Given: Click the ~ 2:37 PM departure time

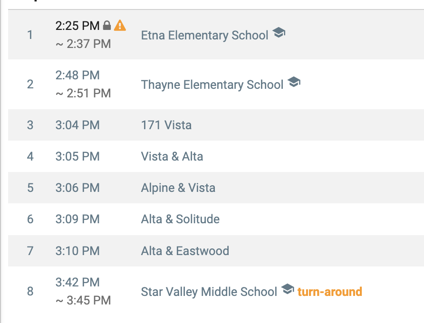Looking at the screenshot, I should pos(83,44).
